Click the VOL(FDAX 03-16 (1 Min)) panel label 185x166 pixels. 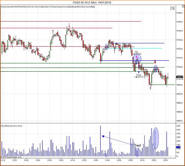point(11,126)
